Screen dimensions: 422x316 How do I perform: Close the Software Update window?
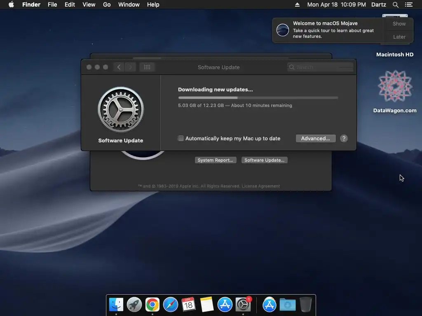(89, 67)
